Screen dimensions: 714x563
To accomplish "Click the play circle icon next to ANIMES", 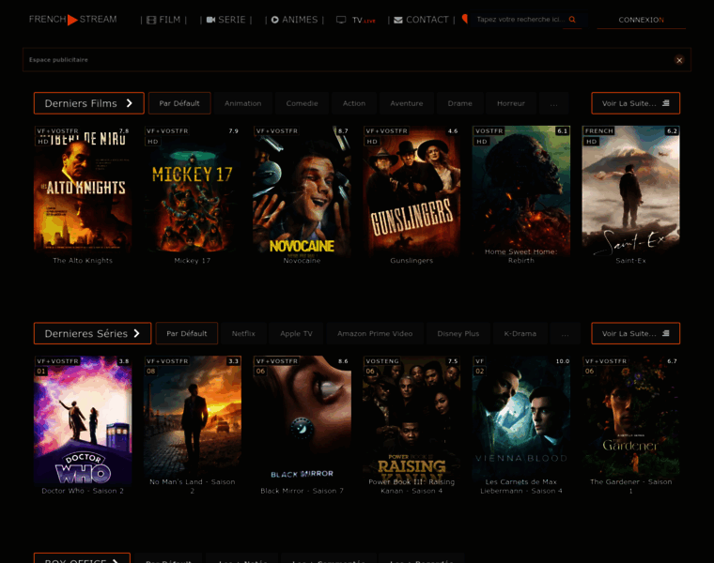I will [x=275, y=20].
